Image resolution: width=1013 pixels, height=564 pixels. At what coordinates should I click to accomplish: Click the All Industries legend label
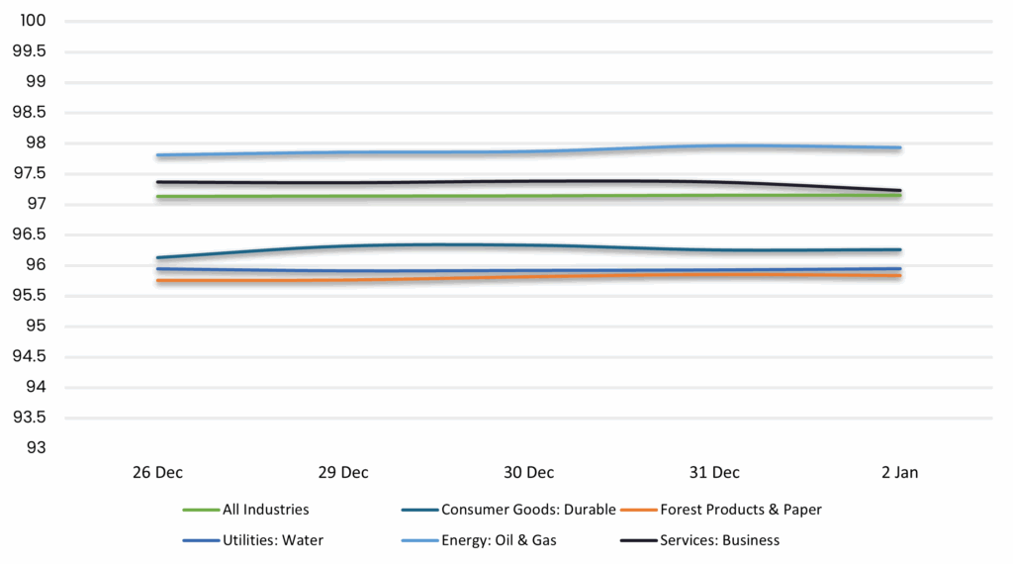(266, 510)
